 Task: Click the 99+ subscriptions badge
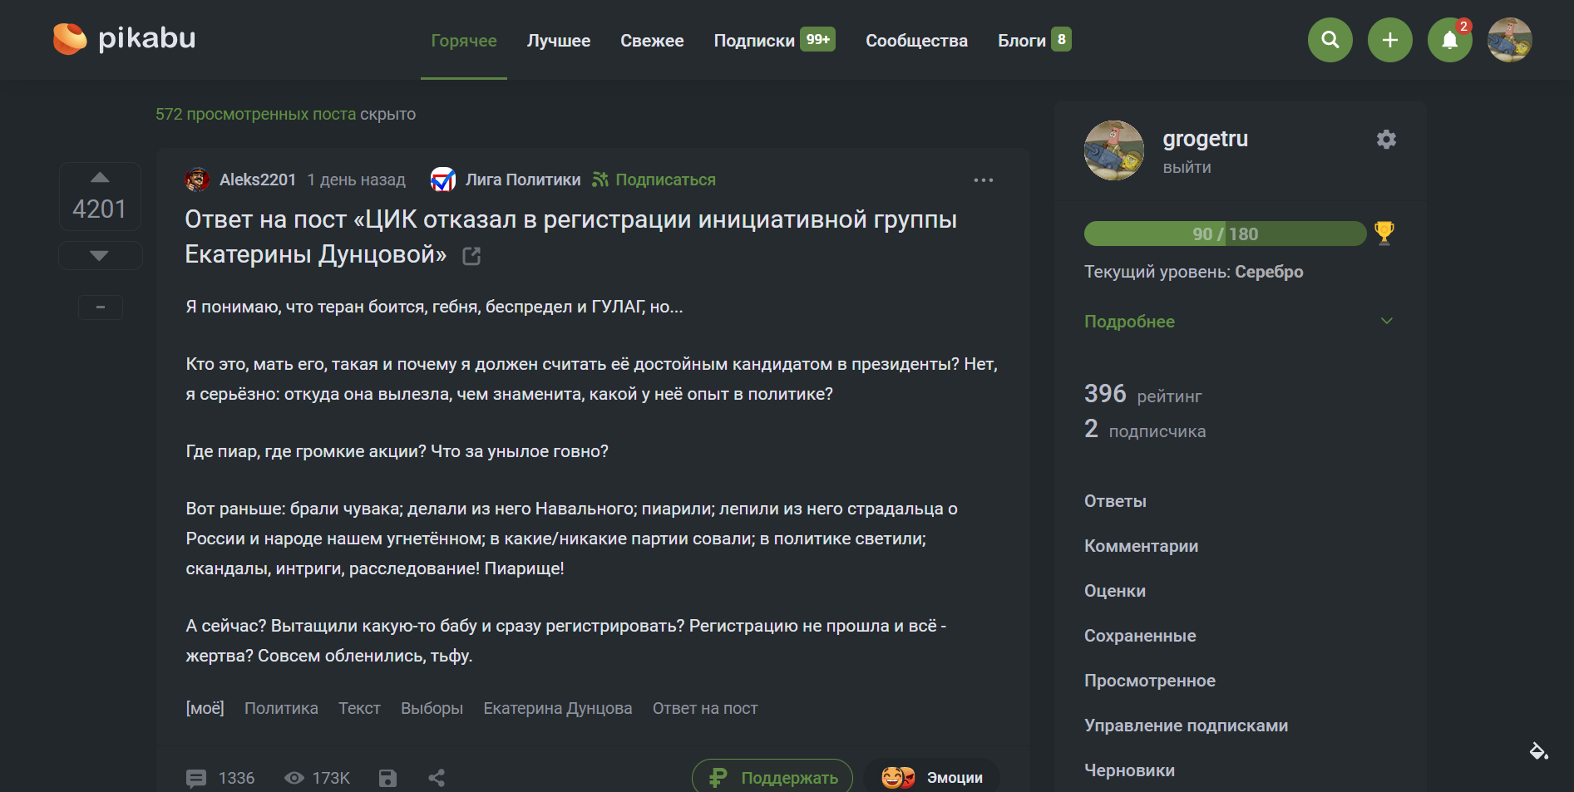pos(818,40)
